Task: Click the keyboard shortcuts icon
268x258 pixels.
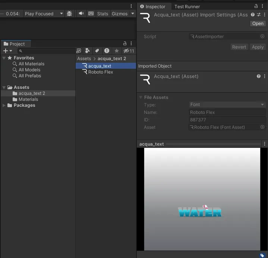Action: tap(91, 13)
